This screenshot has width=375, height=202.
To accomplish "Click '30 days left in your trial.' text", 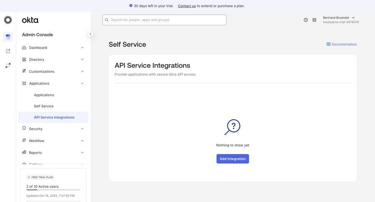I will tap(153, 6).
